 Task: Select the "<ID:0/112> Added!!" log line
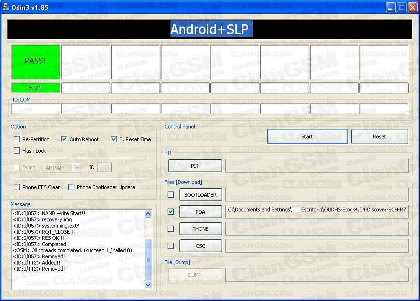pyautogui.click(x=36, y=263)
